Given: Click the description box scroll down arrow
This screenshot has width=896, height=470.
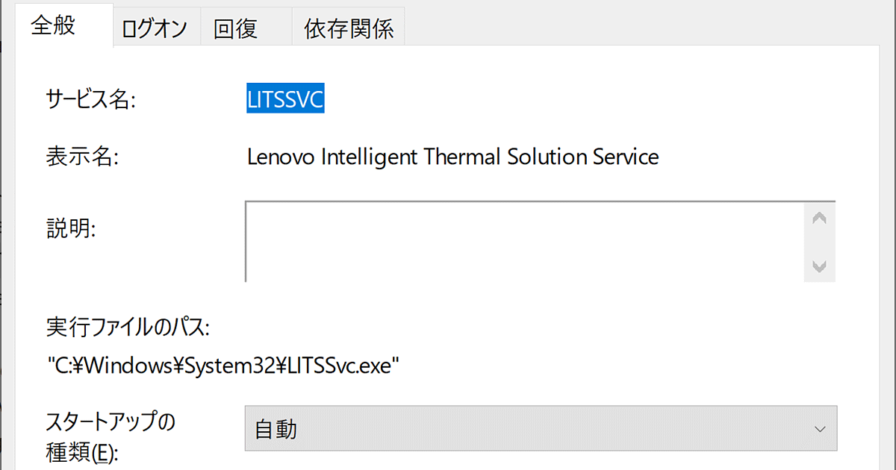Looking at the screenshot, I should click(819, 266).
